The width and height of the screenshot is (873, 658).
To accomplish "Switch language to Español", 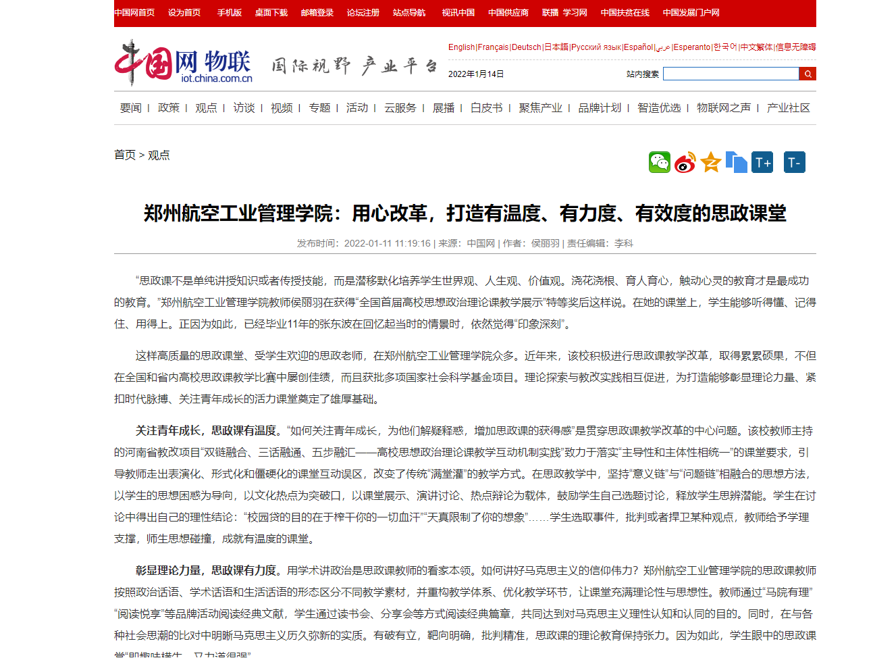I will [639, 47].
